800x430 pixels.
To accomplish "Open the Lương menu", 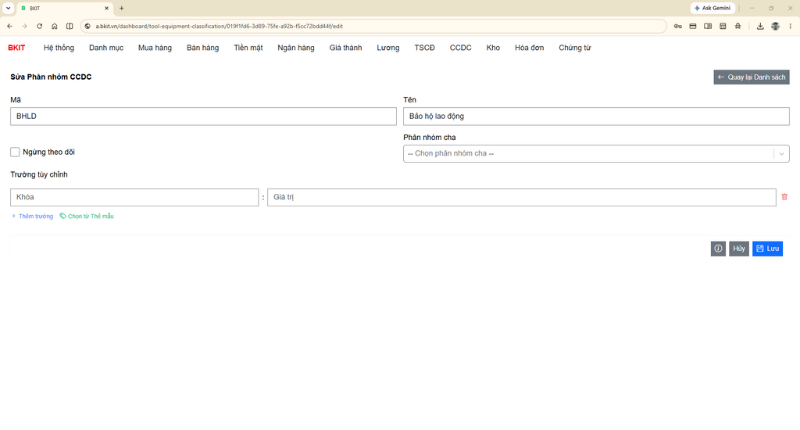I will coord(388,48).
